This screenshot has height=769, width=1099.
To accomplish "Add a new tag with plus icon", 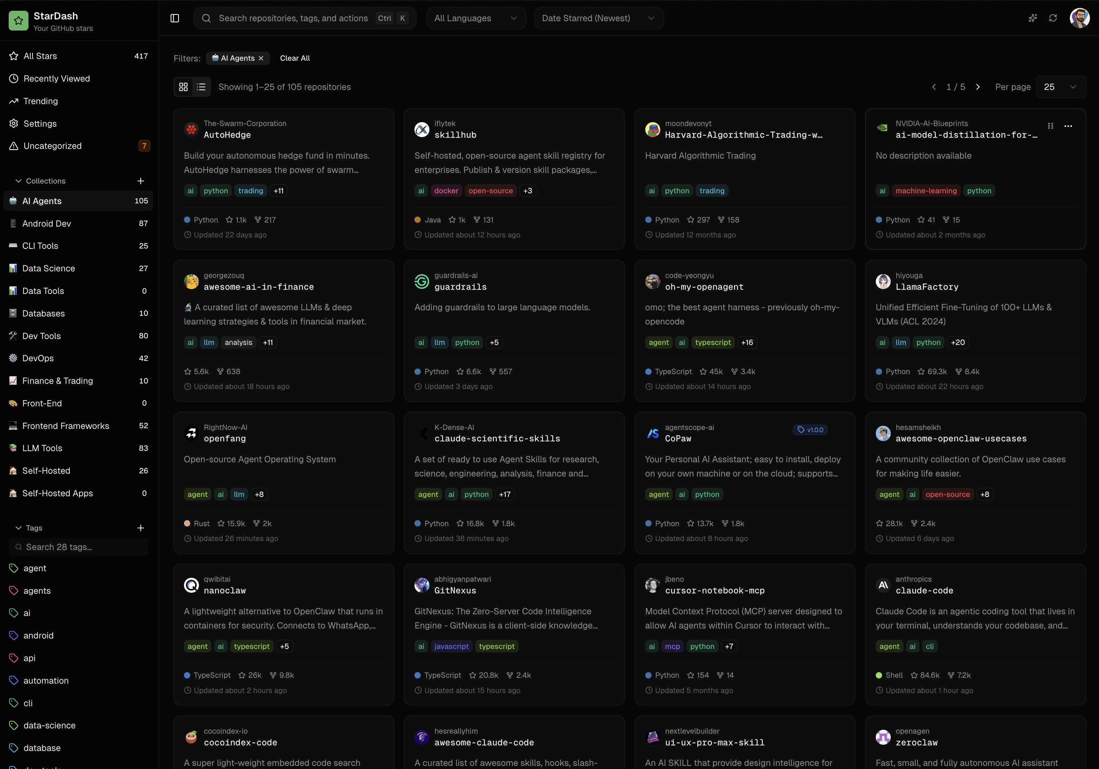I will point(141,528).
